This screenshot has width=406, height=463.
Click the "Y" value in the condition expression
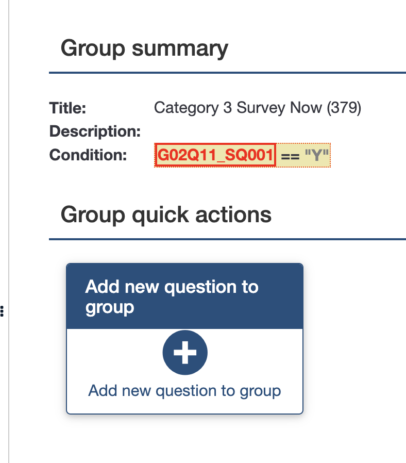click(316, 155)
